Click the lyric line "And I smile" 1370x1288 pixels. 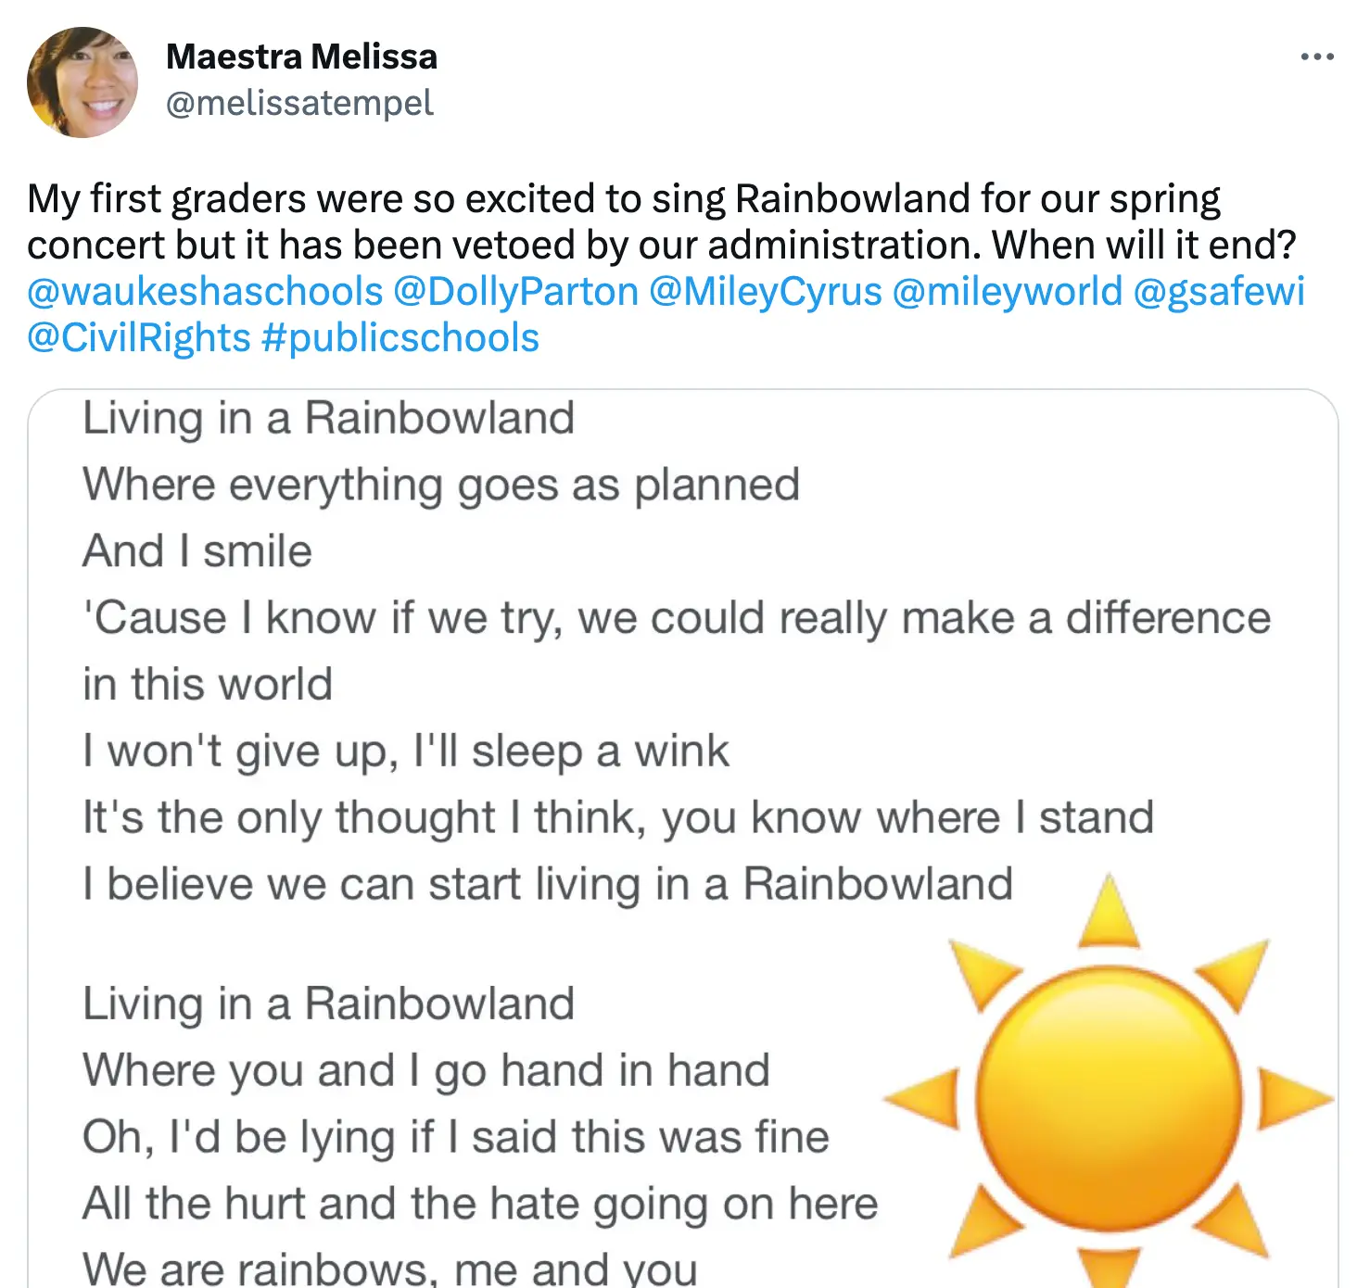pos(197,551)
